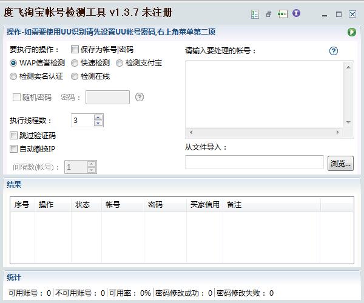Click the 状态 column header
Viewport: 364px width, 303px height.
tap(86, 204)
